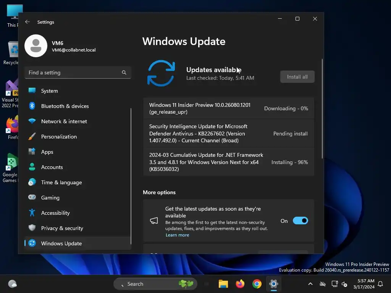
Task: Click the Accessibility figure icon in sidebar
Action: 32,213
